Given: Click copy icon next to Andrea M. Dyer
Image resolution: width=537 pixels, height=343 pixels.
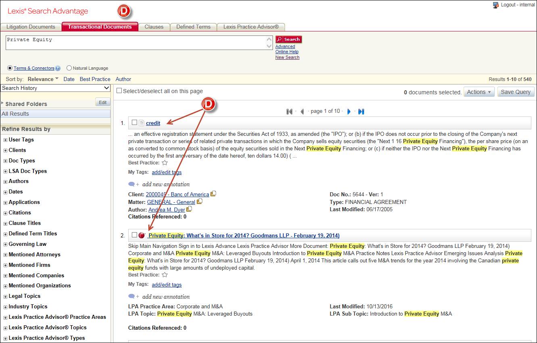Looking at the screenshot, I should (189, 209).
